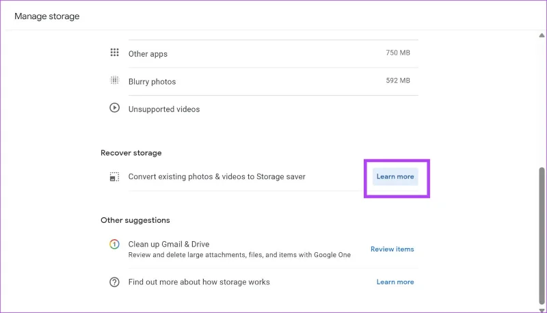
Task: Click the scrollbar up arrow
Action: [x=542, y=36]
